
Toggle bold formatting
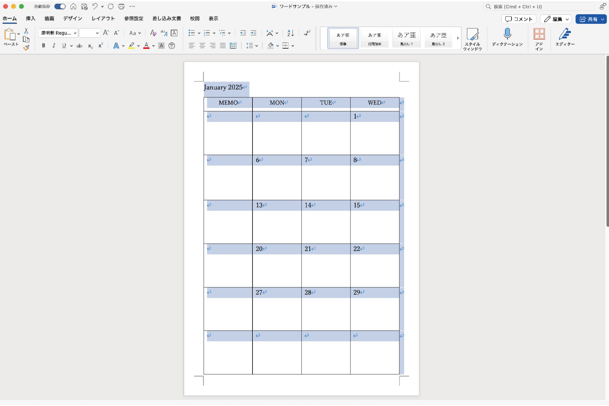coord(43,46)
